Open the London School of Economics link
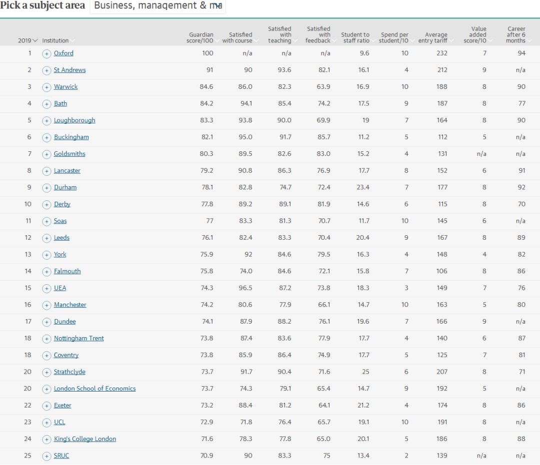Screen dimensions: 540x465 94,389
